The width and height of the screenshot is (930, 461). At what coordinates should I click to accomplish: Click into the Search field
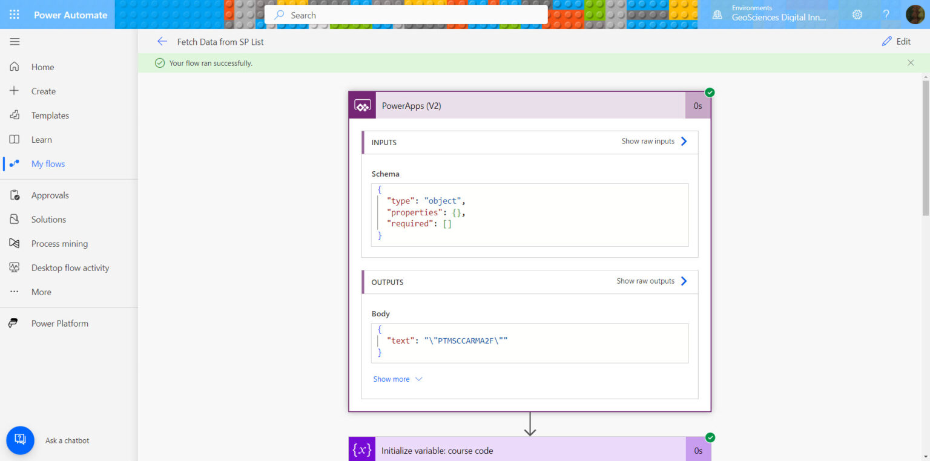pos(406,15)
